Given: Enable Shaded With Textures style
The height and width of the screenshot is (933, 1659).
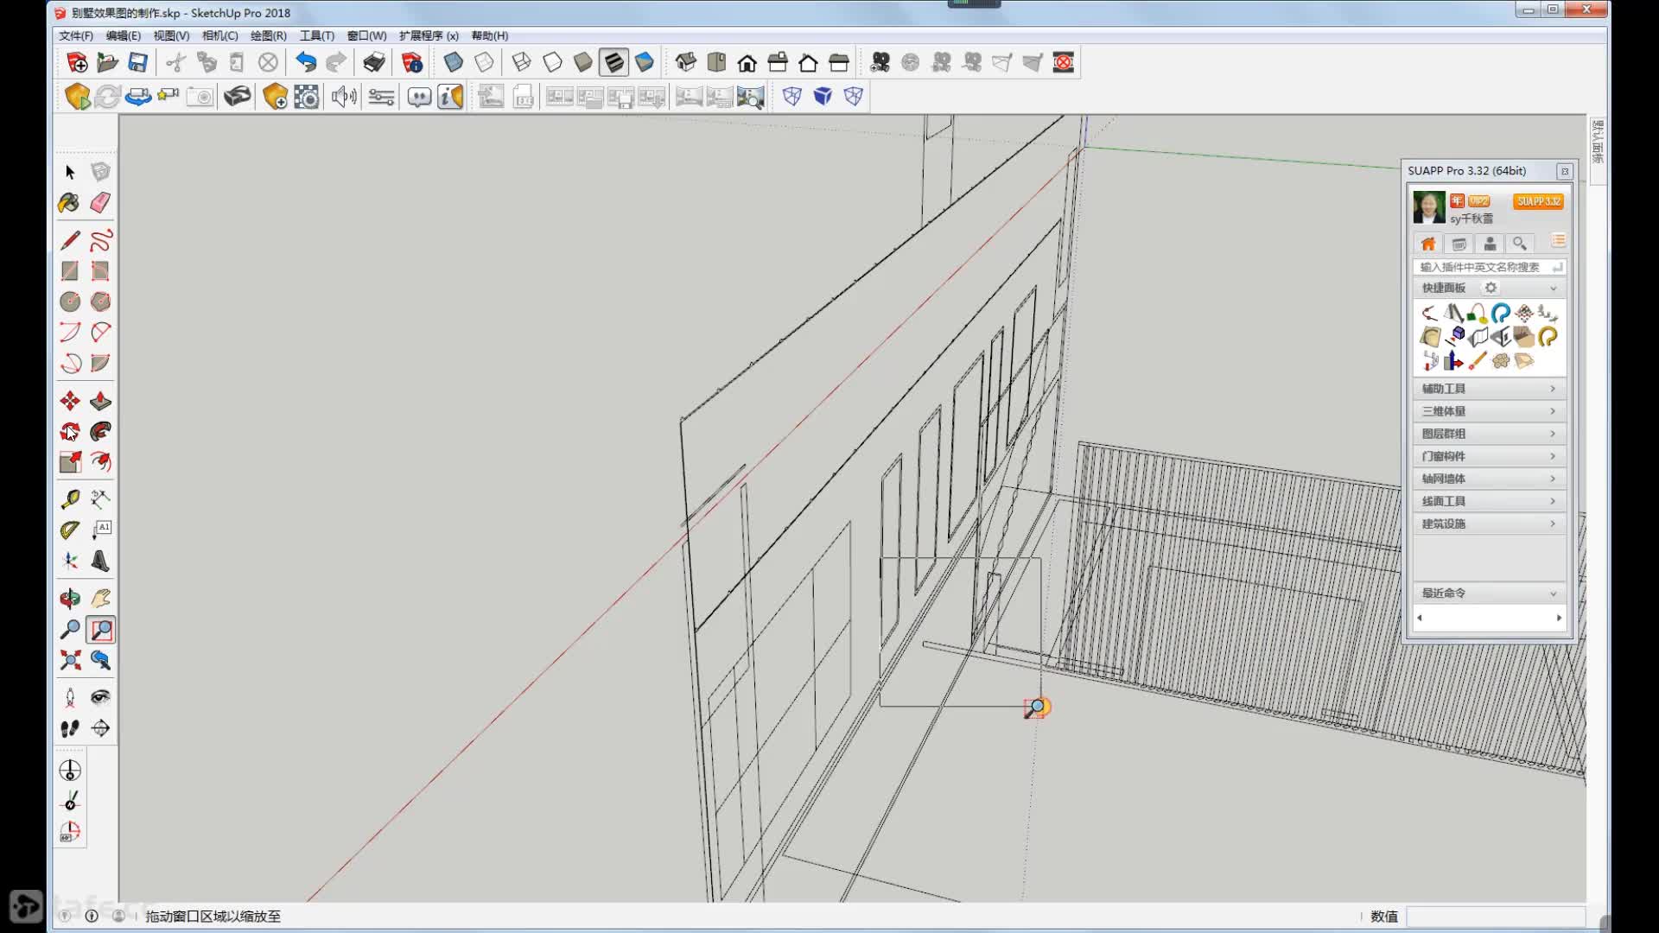Looking at the screenshot, I should 613,62.
